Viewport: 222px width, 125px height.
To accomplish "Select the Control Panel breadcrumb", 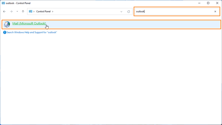I will click(43, 11).
